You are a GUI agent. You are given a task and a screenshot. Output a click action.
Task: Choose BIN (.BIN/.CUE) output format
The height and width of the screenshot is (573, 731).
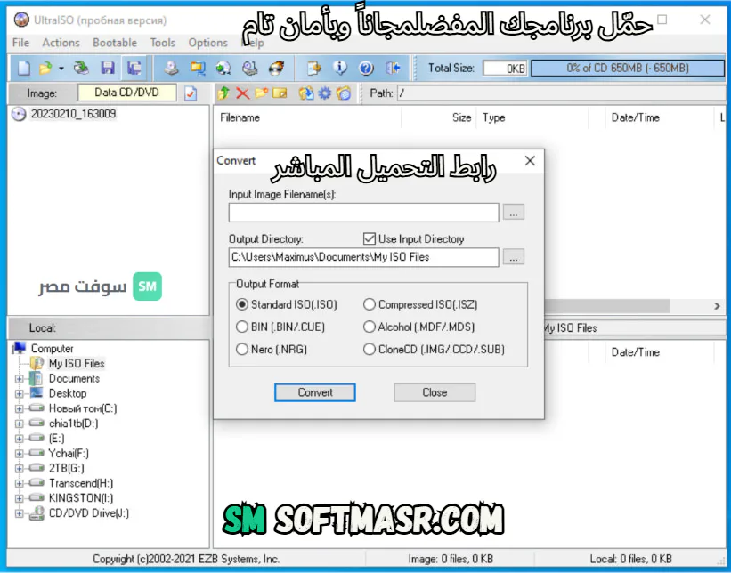tap(242, 327)
